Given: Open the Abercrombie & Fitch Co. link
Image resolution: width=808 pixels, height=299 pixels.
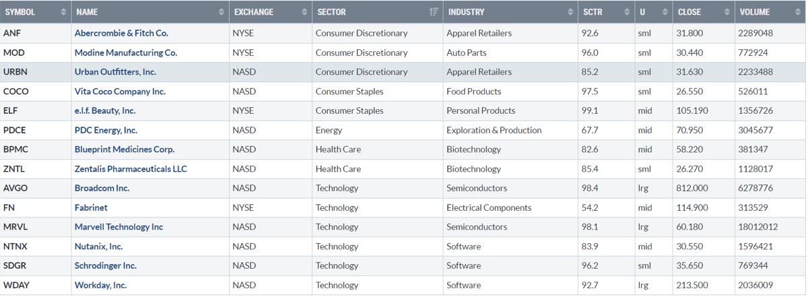Looking at the screenshot, I should click(x=121, y=33).
